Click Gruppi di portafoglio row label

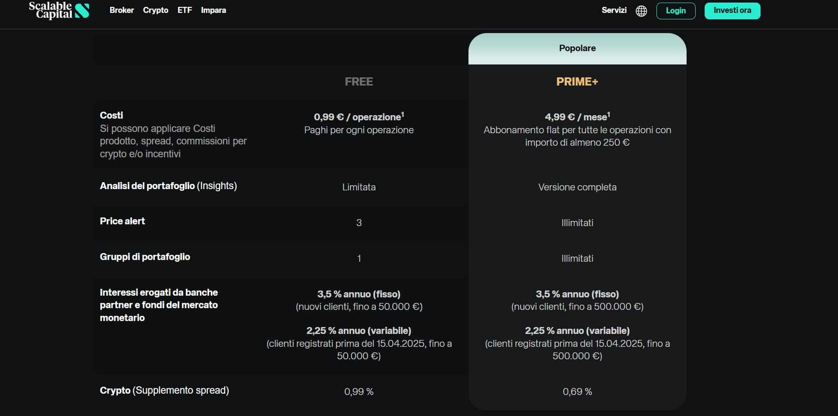tap(145, 257)
